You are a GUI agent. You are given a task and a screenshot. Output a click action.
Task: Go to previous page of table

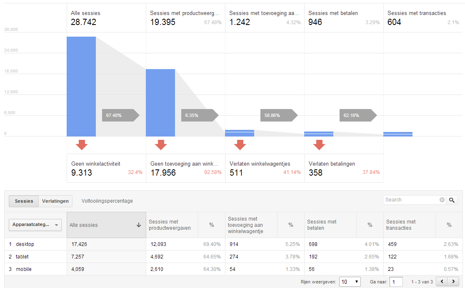click(442, 282)
